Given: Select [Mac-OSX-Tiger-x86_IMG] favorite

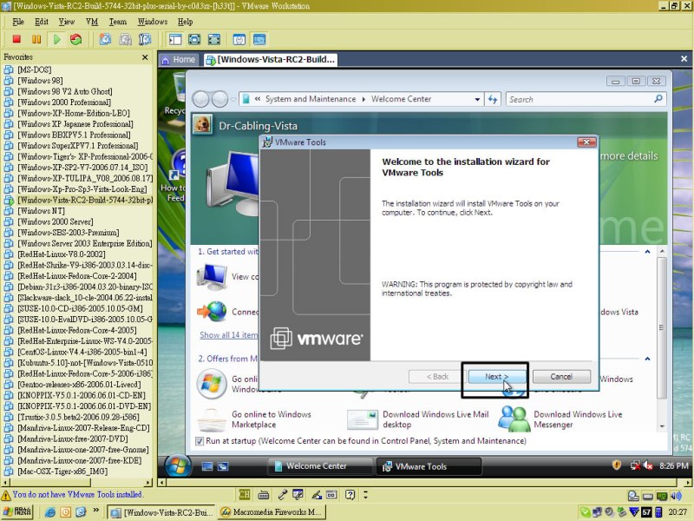Looking at the screenshot, I should [62, 472].
